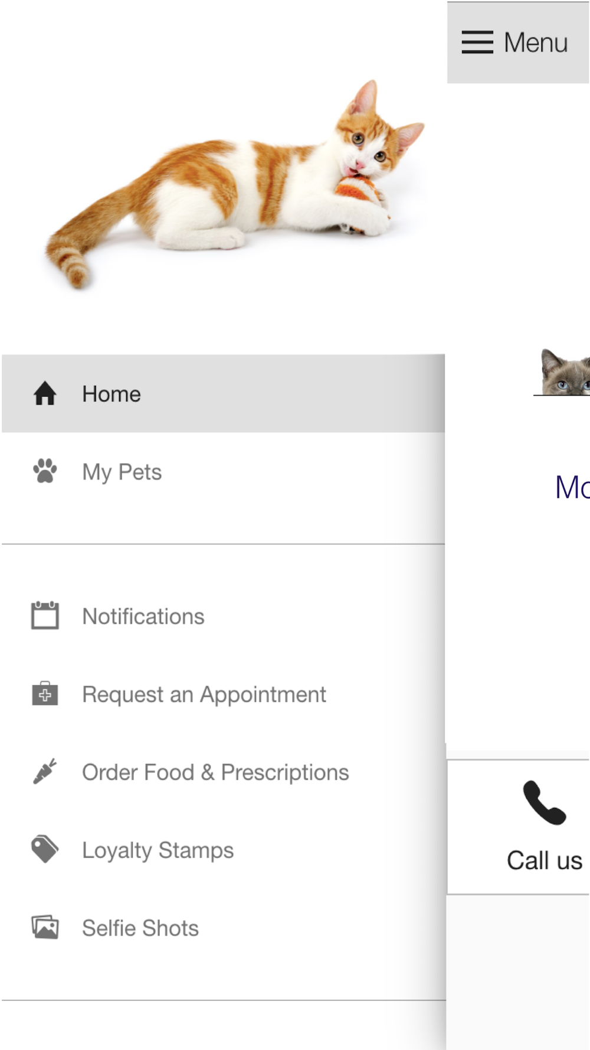
Task: Click the paw print icon
Action: pos(45,471)
